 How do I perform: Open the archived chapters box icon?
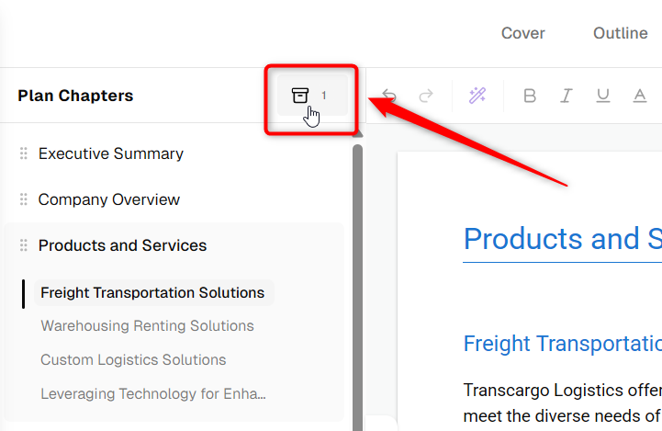(300, 96)
